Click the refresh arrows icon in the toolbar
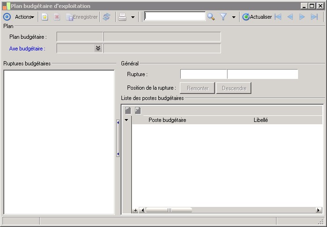Screen dimensions: 327x227 pos(107,17)
